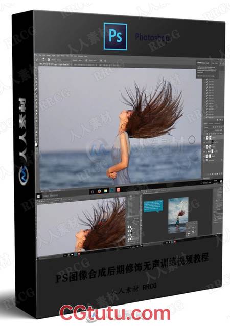The height and width of the screenshot is (326, 230).
Task: Click the foreground color swatch in the toolbar
Action: click(36, 144)
